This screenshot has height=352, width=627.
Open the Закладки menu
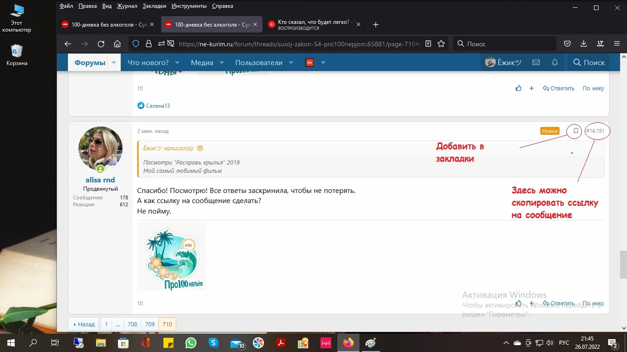[x=154, y=6]
